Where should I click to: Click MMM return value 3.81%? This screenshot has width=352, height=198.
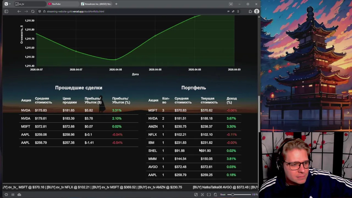coord(231,159)
